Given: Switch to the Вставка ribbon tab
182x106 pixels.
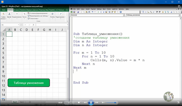Looking at the screenshot, I should click(x=16, y=10).
